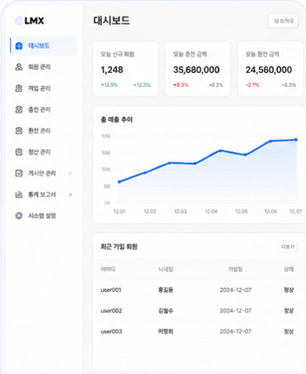Click the 환전 관리 sidebar icon
This screenshot has height=374, width=306.
point(19,130)
